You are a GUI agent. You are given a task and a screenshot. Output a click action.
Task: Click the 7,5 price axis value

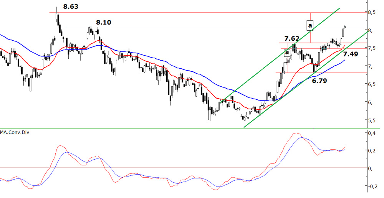point(372,48)
